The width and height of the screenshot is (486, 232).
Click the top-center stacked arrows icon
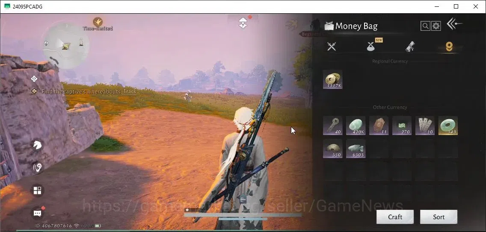pyautogui.click(x=243, y=23)
